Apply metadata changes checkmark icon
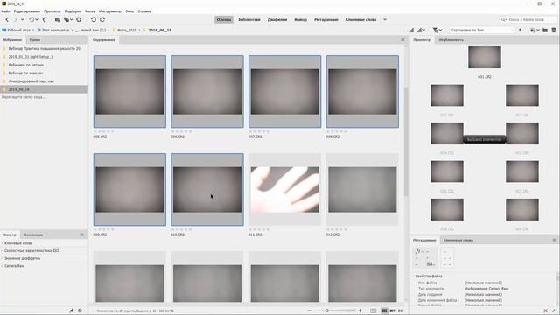560x315 pixels. pyautogui.click(x=554, y=311)
